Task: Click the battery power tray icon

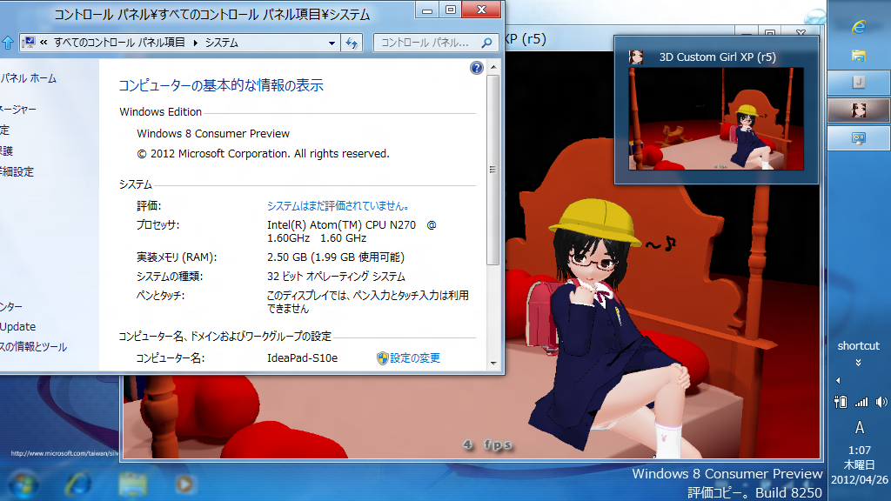Action: click(x=841, y=402)
